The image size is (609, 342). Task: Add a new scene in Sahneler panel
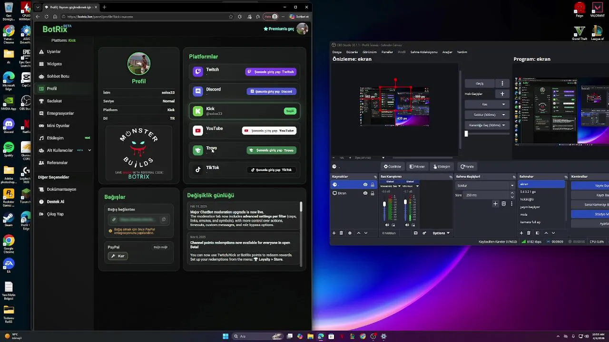[521, 233]
